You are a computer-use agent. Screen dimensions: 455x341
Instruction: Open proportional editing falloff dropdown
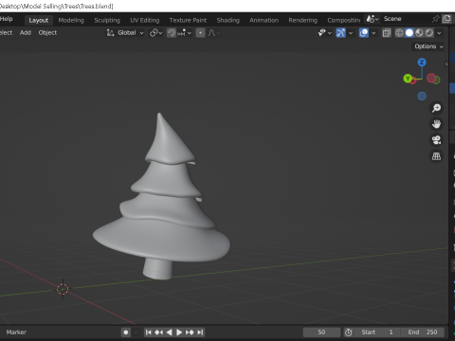213,33
